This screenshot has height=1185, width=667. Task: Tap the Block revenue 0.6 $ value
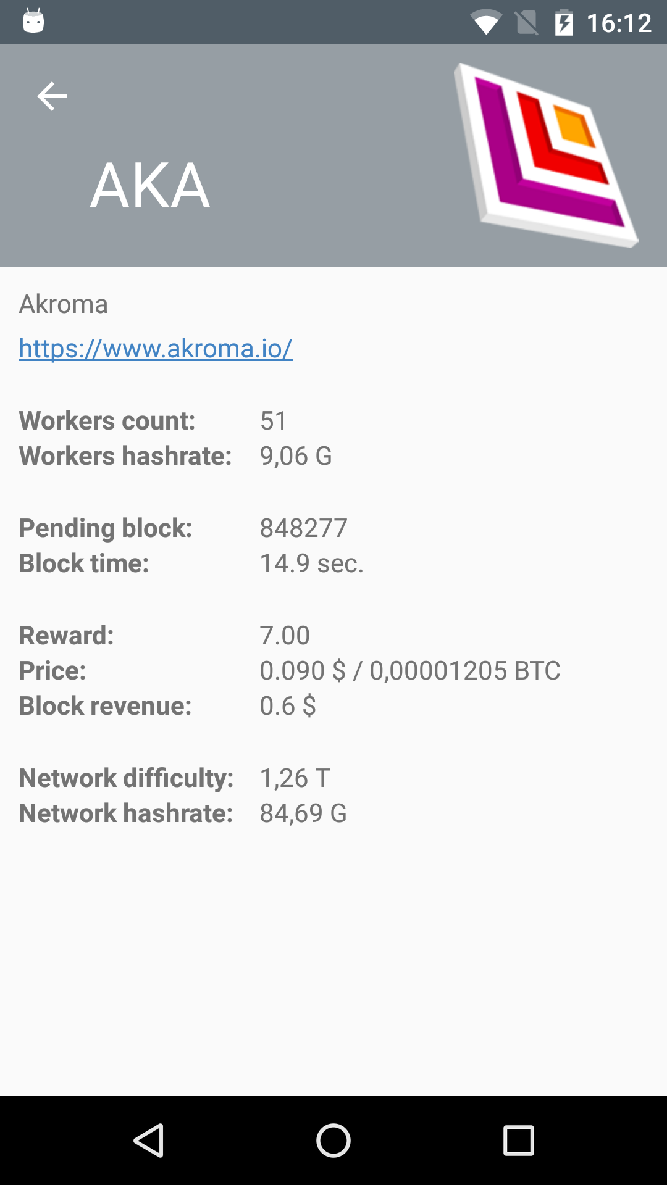pos(288,706)
